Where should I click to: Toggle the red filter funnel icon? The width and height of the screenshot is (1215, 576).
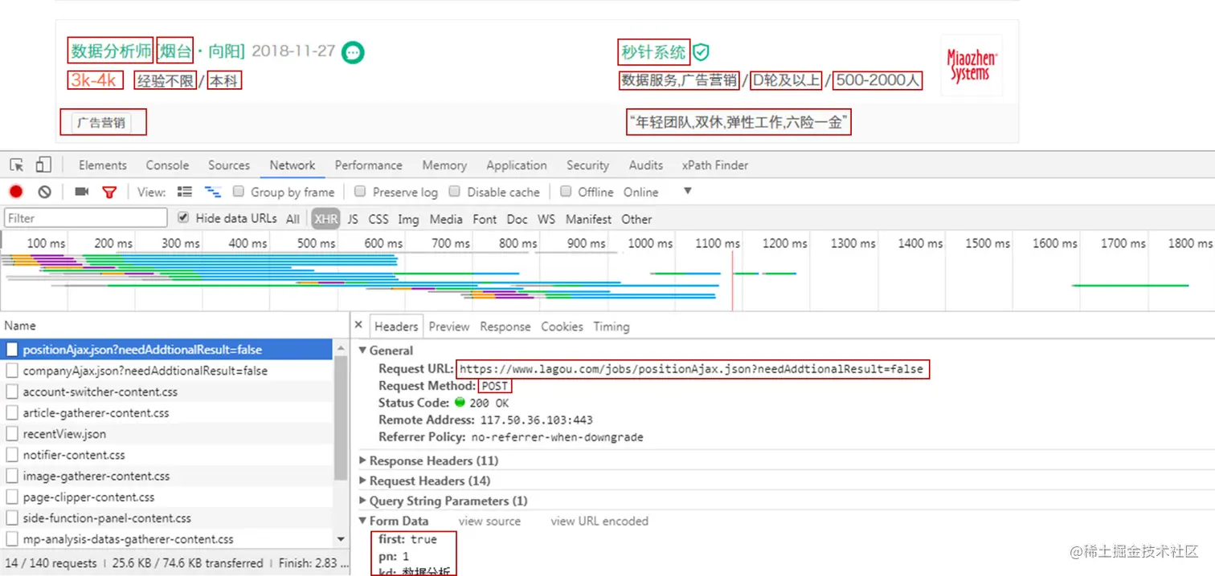pos(109,192)
